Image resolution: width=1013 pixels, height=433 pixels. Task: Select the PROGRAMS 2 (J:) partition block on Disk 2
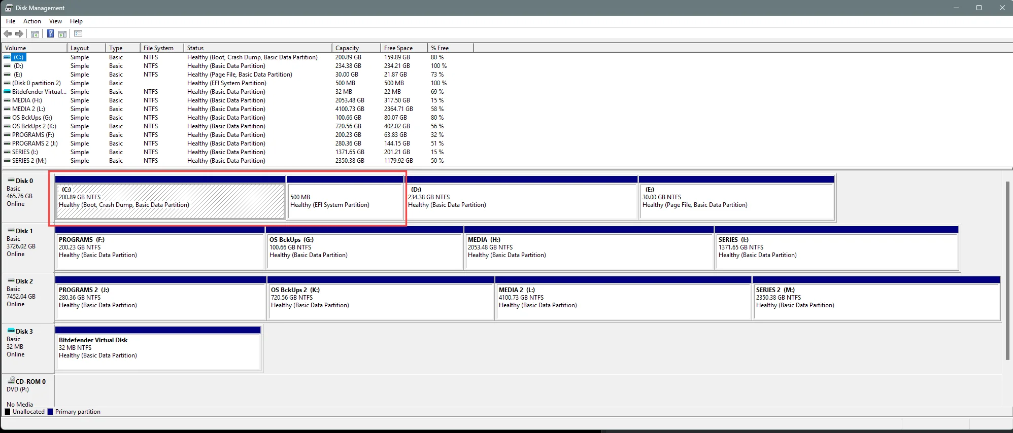coord(160,298)
